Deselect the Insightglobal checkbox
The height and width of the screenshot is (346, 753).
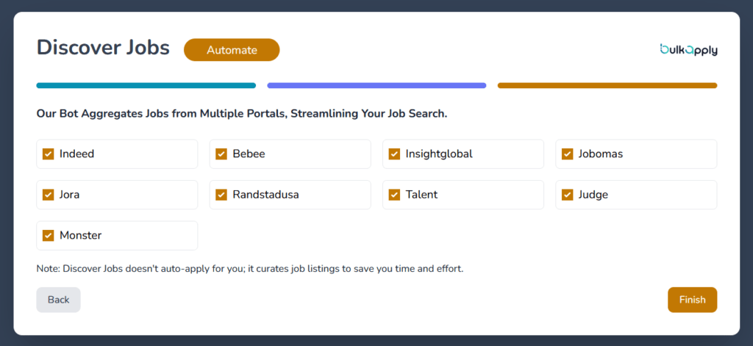(394, 154)
